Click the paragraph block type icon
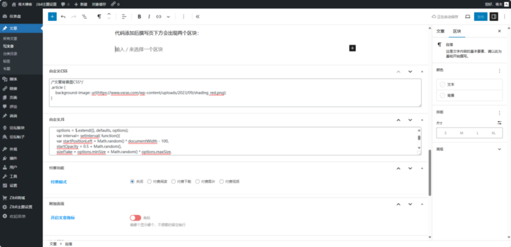The height and width of the screenshot is (247, 511). click(99, 17)
